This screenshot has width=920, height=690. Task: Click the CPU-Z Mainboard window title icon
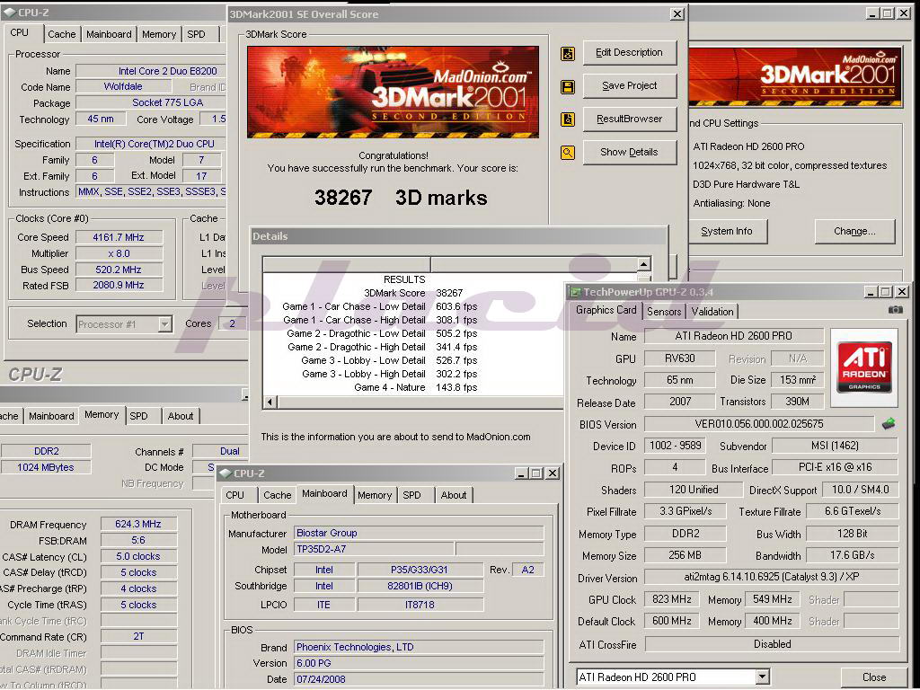226,473
